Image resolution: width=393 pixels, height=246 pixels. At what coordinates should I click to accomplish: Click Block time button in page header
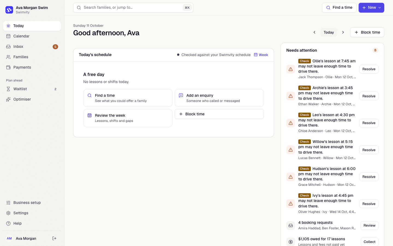[367, 32]
